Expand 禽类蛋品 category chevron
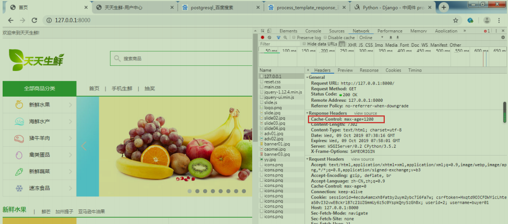Screen dimensions: 508x224 coord(70,155)
